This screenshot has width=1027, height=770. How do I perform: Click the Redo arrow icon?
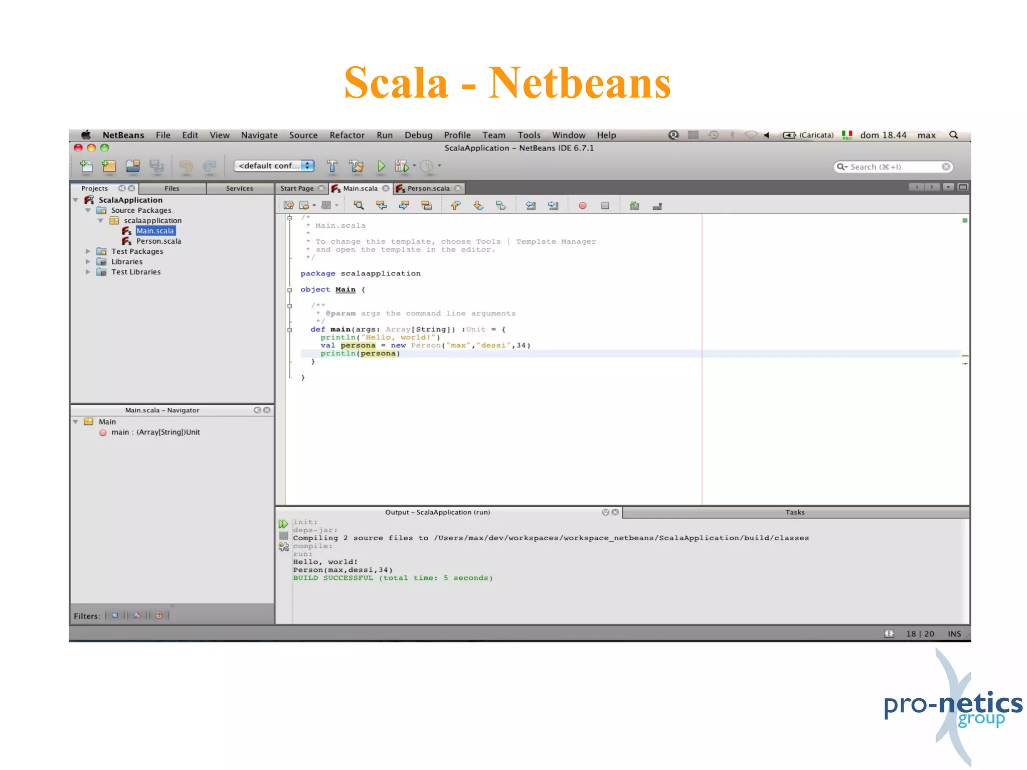tap(210, 166)
